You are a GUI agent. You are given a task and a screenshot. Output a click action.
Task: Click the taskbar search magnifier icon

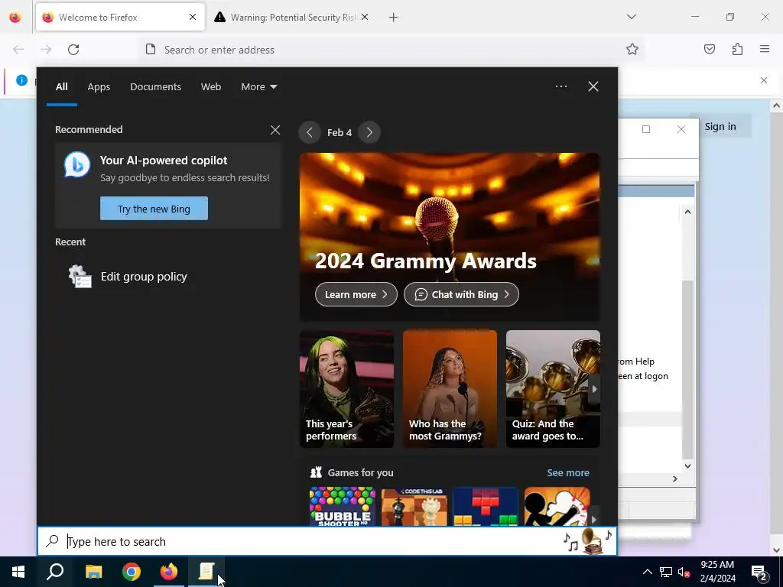(x=55, y=572)
